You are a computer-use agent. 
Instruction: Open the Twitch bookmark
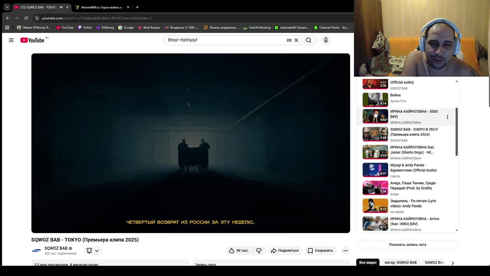tap(85, 28)
